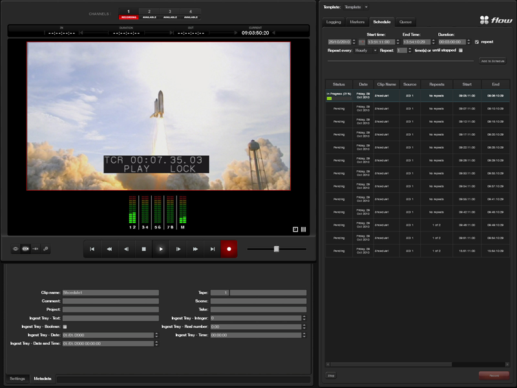Image resolution: width=517 pixels, height=388 pixels.
Task: Click the Start time spinner arrows
Action: [398, 41]
